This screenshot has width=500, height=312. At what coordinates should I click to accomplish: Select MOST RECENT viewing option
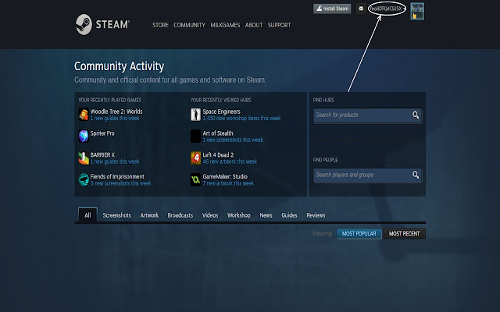[405, 234]
